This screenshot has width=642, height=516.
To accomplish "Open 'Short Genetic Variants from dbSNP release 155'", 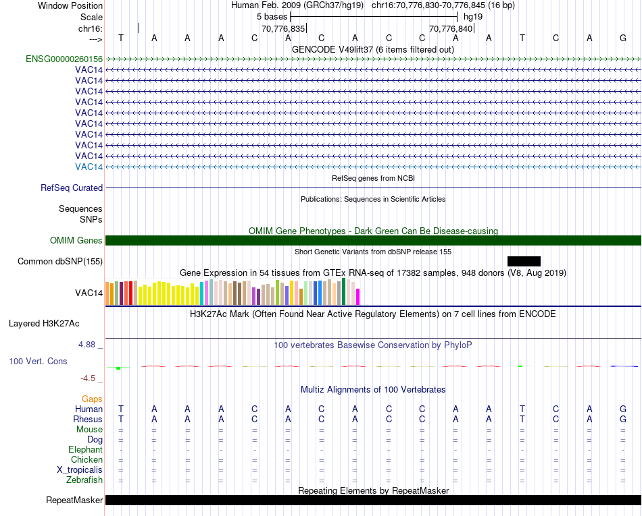I will pyautogui.click(x=373, y=252).
